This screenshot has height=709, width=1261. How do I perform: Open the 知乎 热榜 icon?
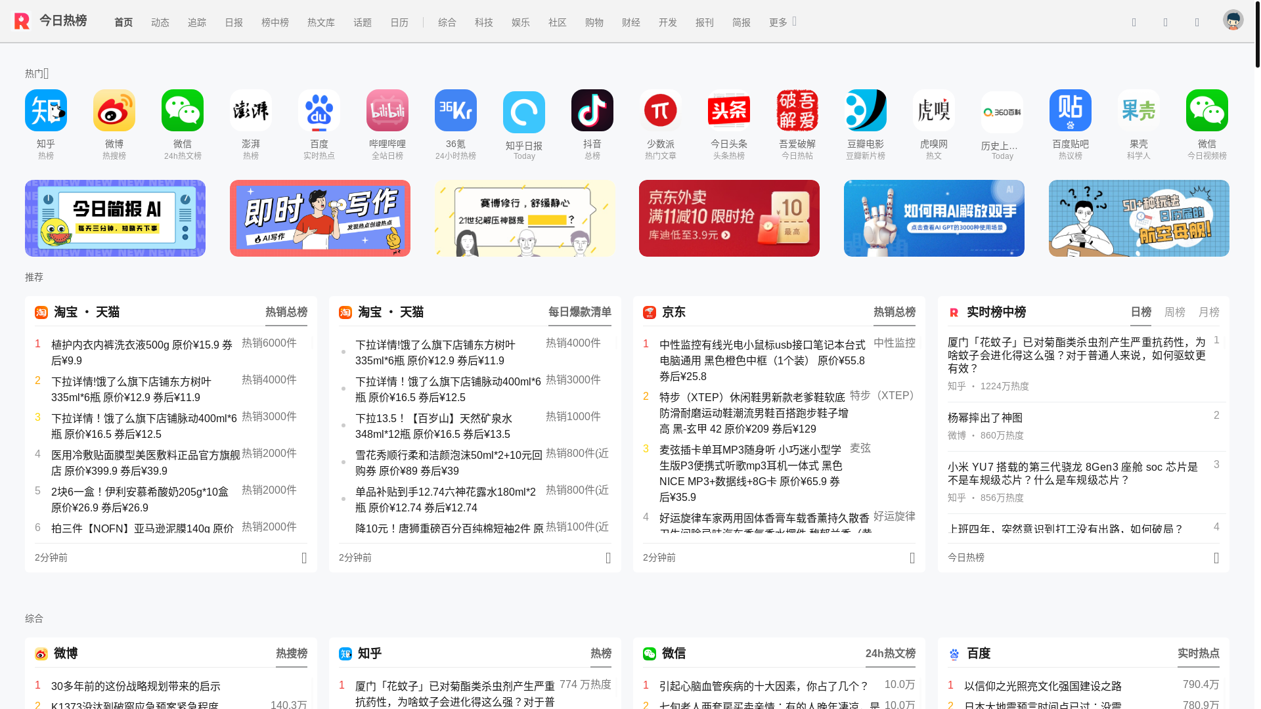46,110
